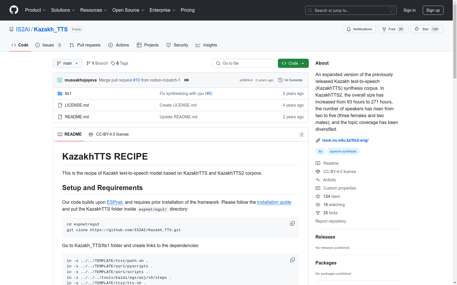Screen dimensions: 457x285
Task: Open the IS2AI owner profile link
Action: [23, 29]
